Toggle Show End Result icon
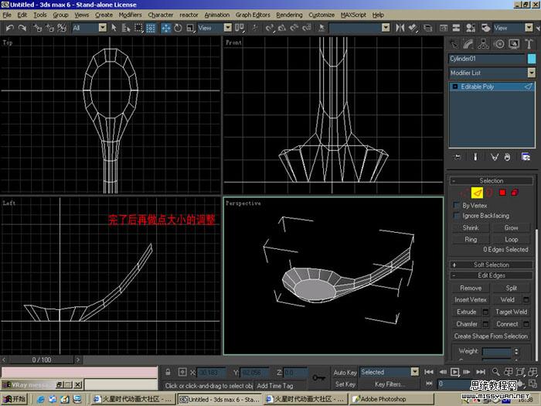The image size is (541, 406). (475, 157)
